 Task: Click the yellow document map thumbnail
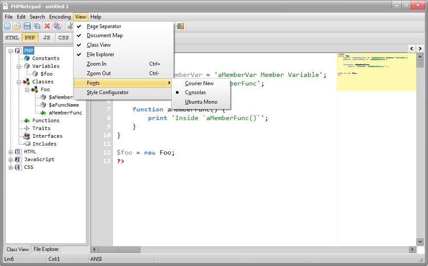[377, 72]
